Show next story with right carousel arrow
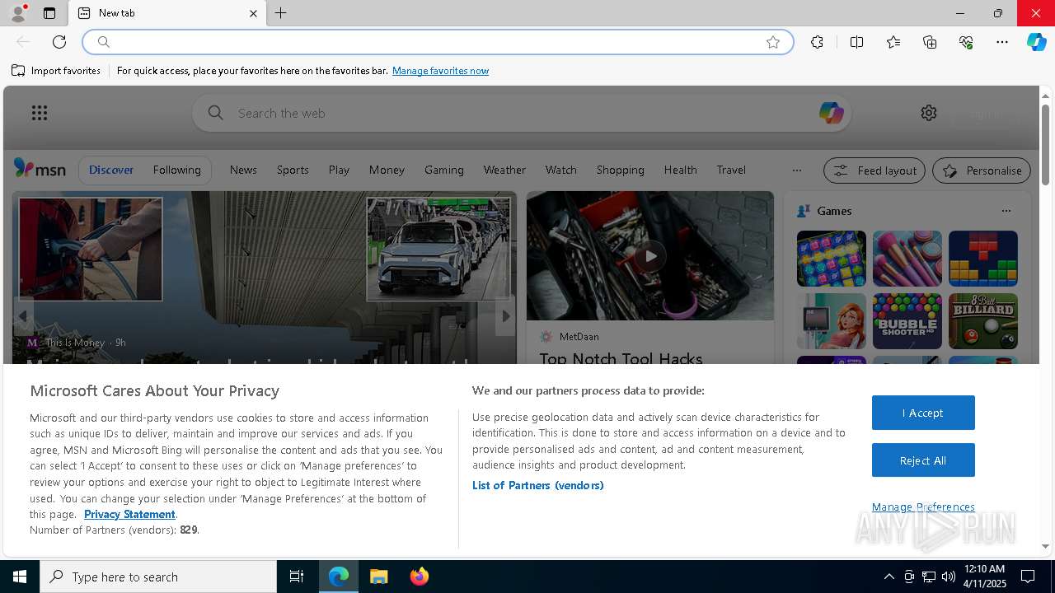The height and width of the screenshot is (593, 1055). (505, 315)
